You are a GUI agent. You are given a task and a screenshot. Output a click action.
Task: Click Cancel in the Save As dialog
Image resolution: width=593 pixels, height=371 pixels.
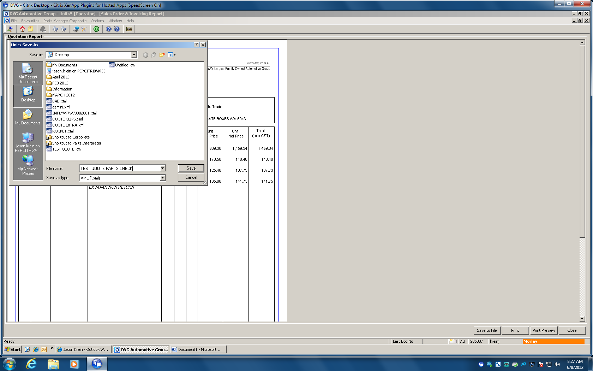191,177
